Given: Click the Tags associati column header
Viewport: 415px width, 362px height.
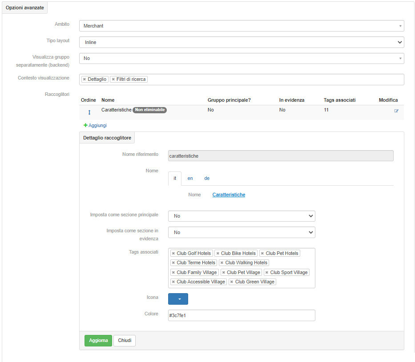Looking at the screenshot, I should [339, 100].
